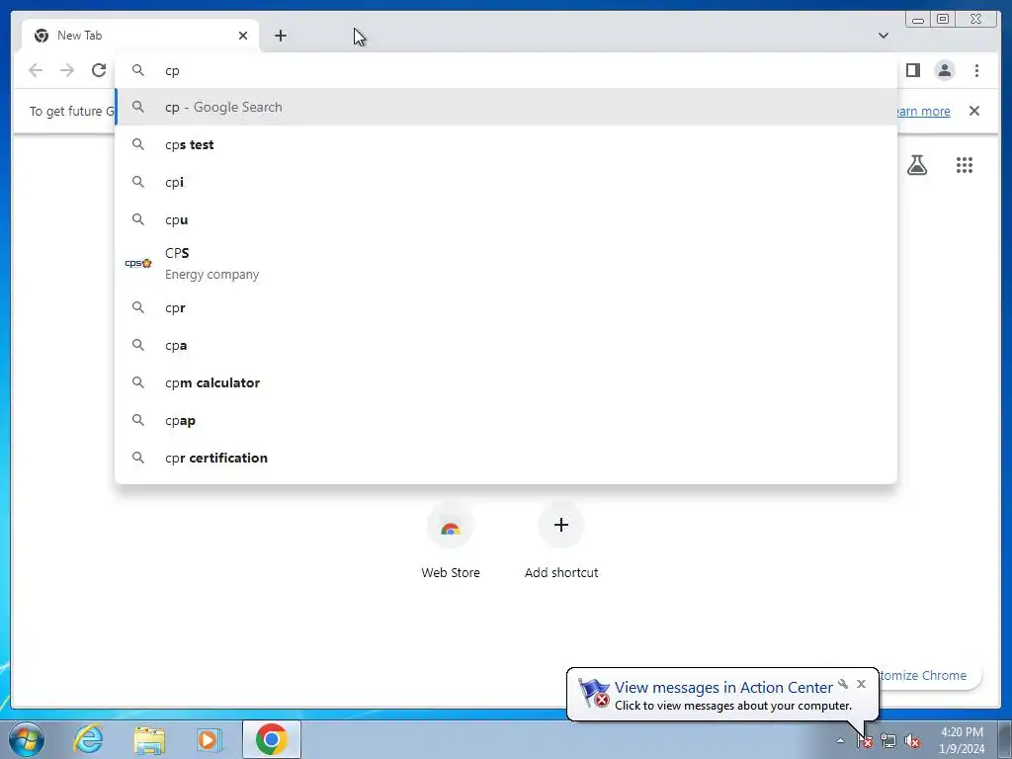Viewport: 1012px width, 759px height.
Task: Click search icon in address bar
Action: [x=138, y=70]
